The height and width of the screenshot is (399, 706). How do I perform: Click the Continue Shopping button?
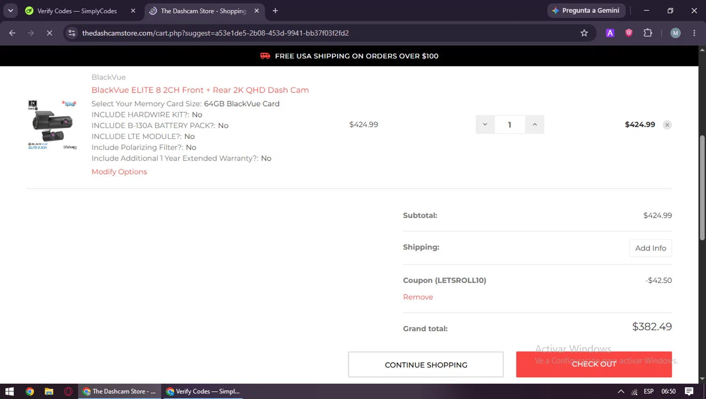coord(426,365)
